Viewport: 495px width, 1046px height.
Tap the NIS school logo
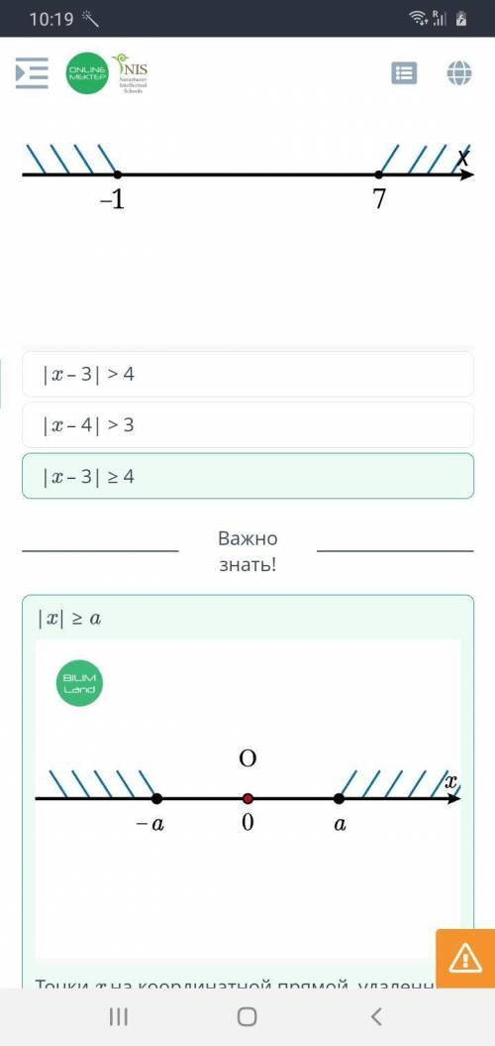point(131,72)
